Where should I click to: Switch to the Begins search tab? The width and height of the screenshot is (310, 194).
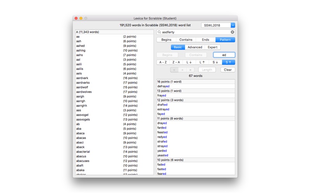pyautogui.click(x=166, y=40)
